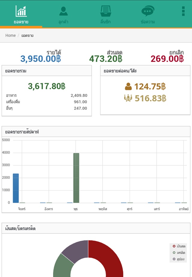Click the per-person amount 124.75฿
Viewport: 192px width, 277px height.
[x=150, y=87]
